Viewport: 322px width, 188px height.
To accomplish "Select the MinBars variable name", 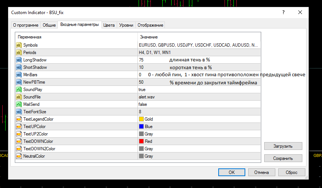I will click(30, 75).
